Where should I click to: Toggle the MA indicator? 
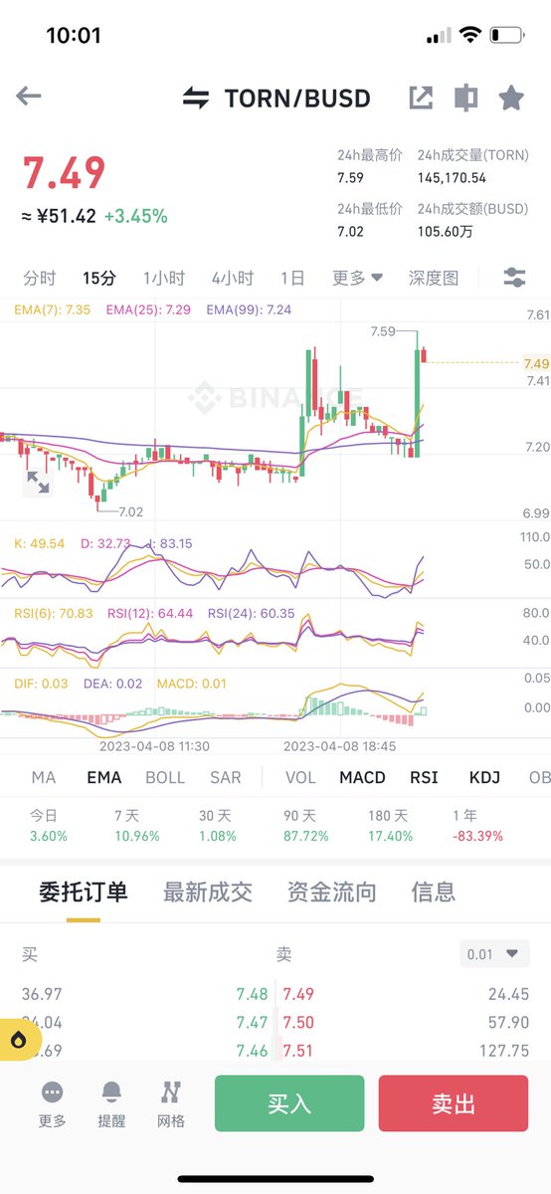click(x=44, y=777)
